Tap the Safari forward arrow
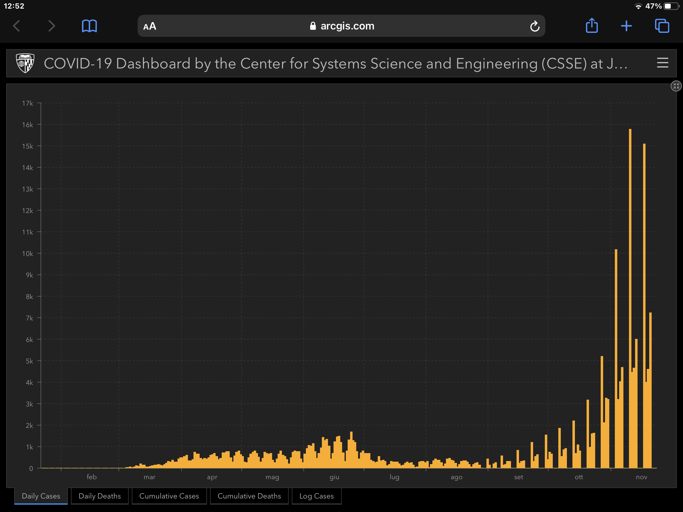Screen dimensions: 683x512 coord(52,26)
